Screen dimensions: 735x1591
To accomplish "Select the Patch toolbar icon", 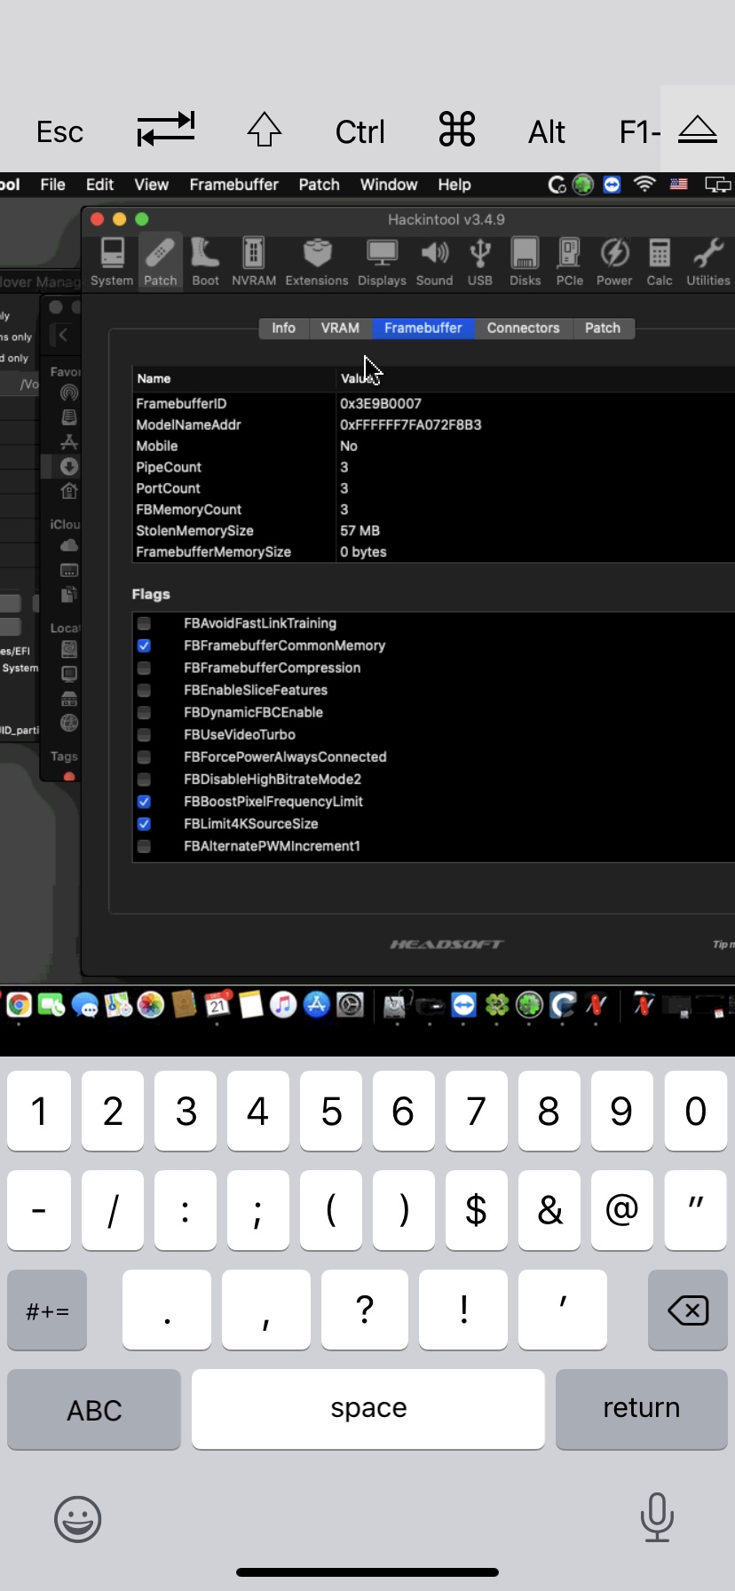I will (161, 262).
